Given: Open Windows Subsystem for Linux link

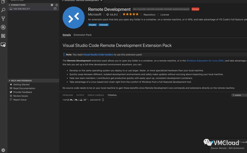Looking at the screenshot, I should (x=205, y=61).
